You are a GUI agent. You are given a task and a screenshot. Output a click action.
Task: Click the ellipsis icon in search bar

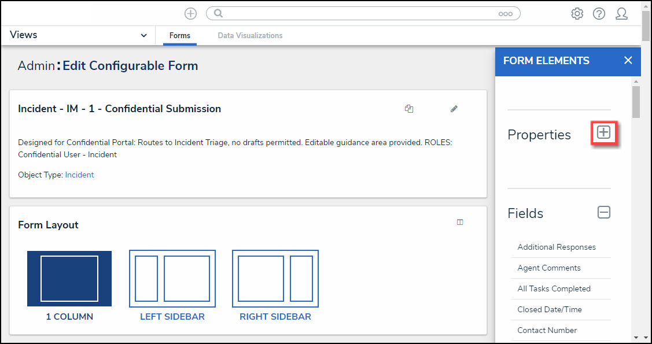pyautogui.click(x=505, y=14)
